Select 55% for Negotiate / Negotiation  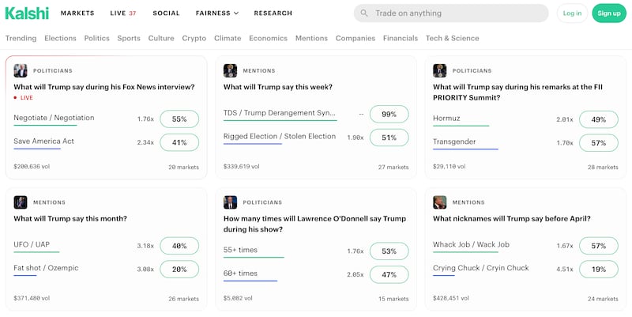[179, 119]
